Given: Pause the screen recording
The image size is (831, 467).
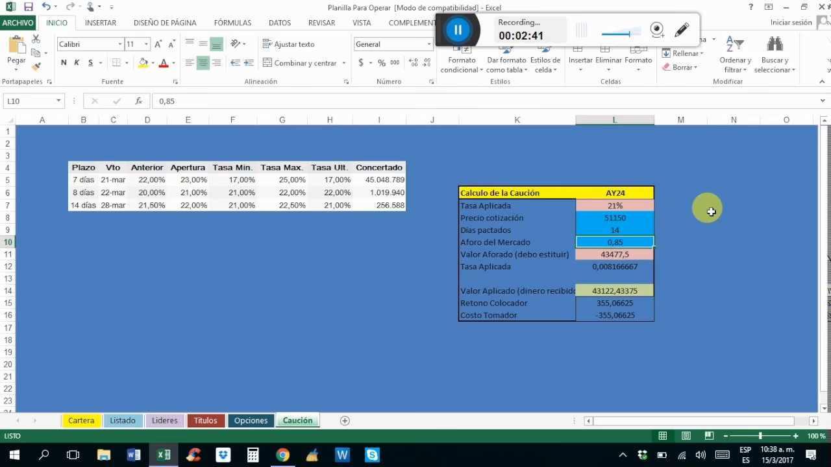Looking at the screenshot, I should (x=458, y=30).
